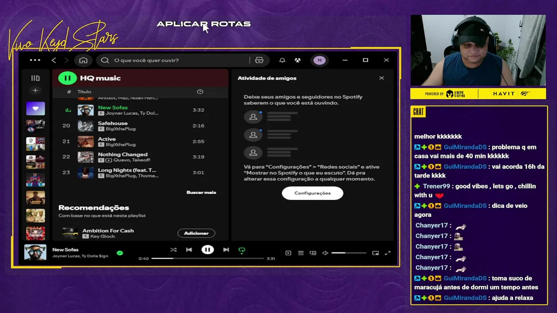Click the white Configurações button
The width and height of the screenshot is (557, 313).
(x=312, y=193)
